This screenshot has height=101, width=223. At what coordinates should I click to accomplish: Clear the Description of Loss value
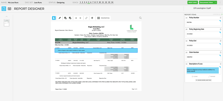194,76
